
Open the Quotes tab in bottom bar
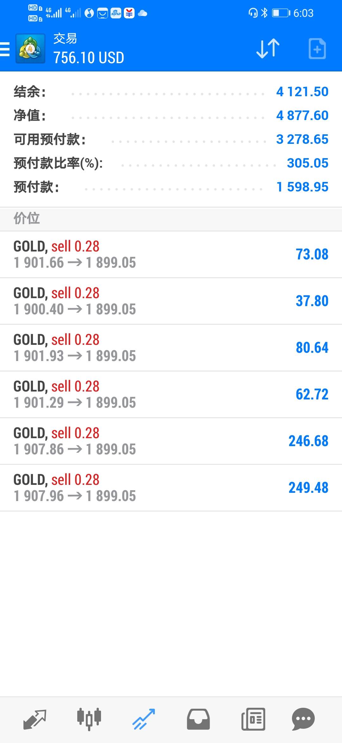pos(35,719)
